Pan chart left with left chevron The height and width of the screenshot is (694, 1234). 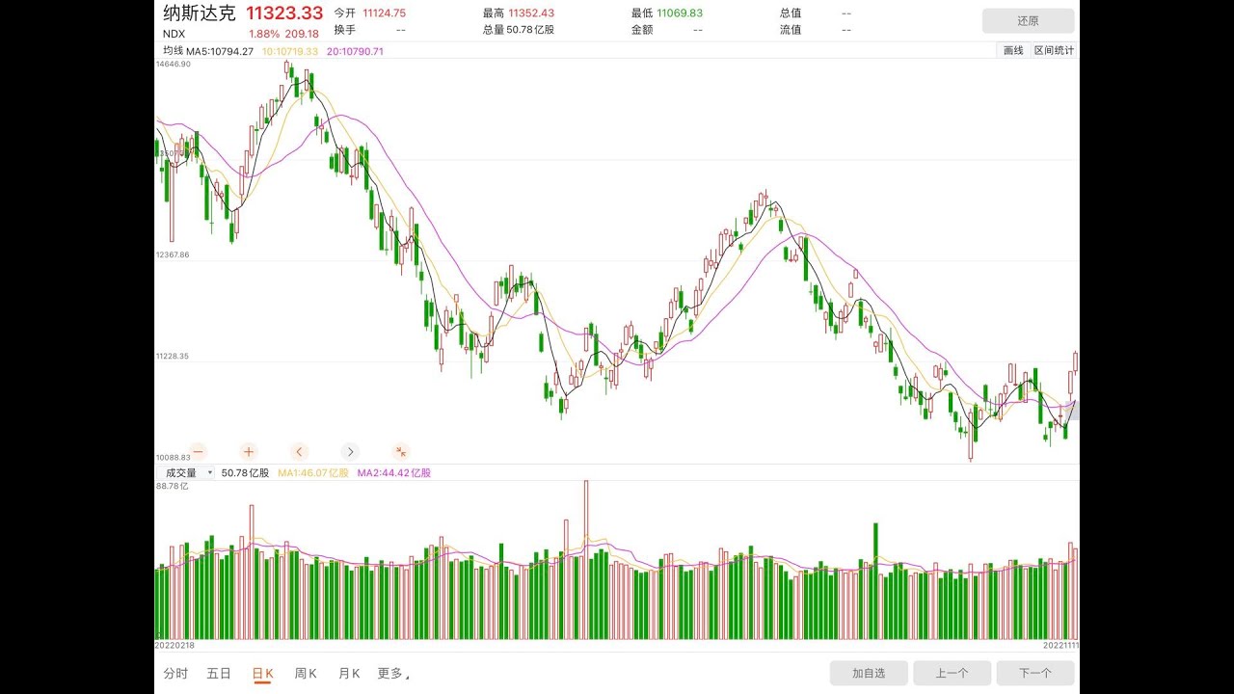tap(300, 451)
